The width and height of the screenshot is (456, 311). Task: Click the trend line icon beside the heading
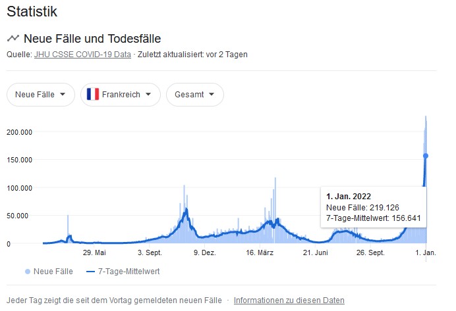pos(13,39)
